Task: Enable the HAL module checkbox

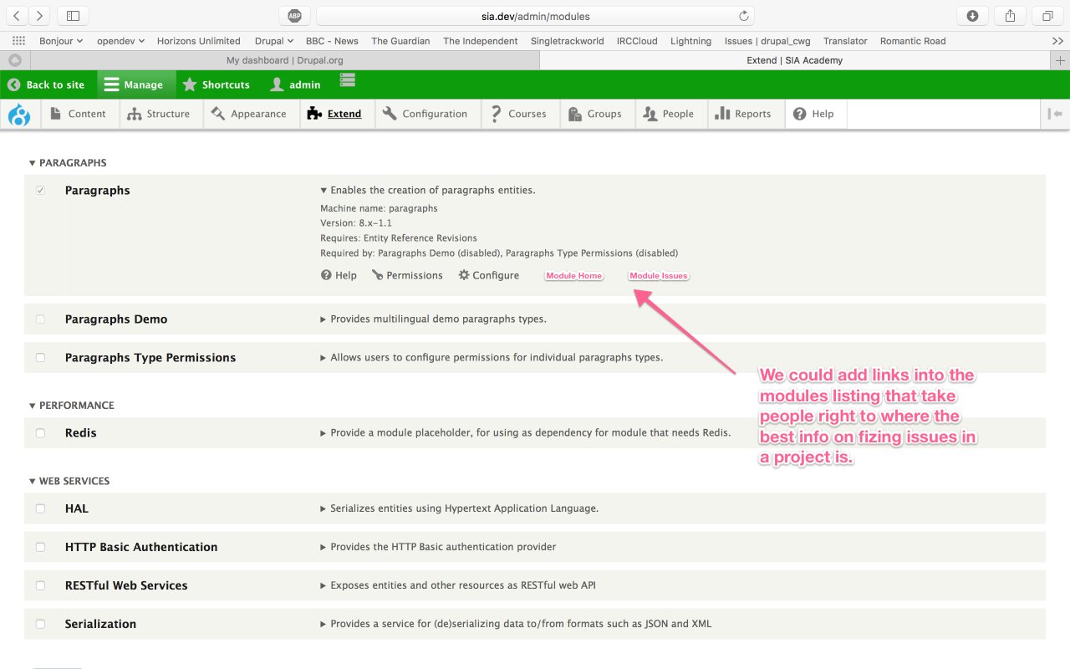Action: (40, 508)
